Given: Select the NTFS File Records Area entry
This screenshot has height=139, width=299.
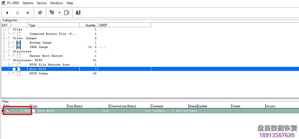Looking at the screenshot, I should [x=53, y=65].
